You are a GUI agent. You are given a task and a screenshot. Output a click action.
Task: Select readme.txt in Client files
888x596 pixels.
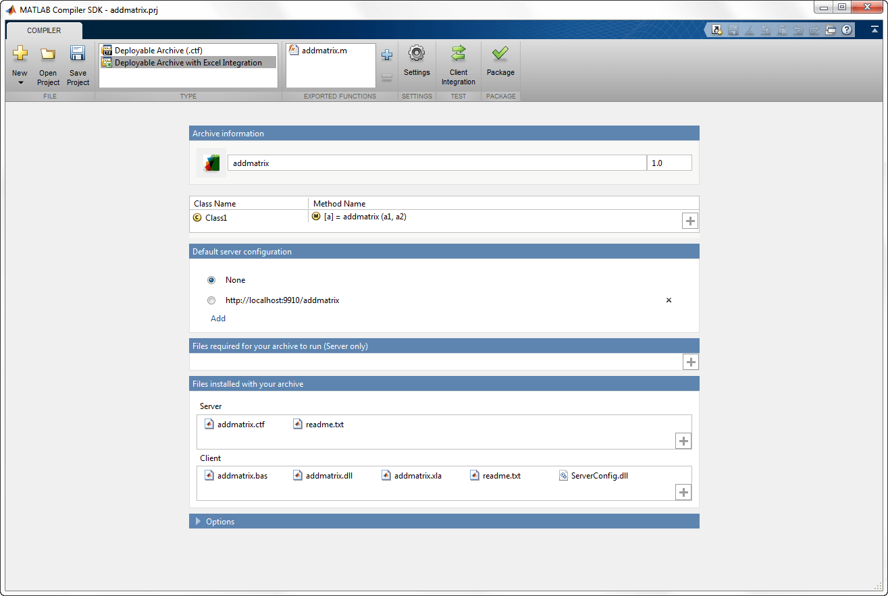[495, 476]
